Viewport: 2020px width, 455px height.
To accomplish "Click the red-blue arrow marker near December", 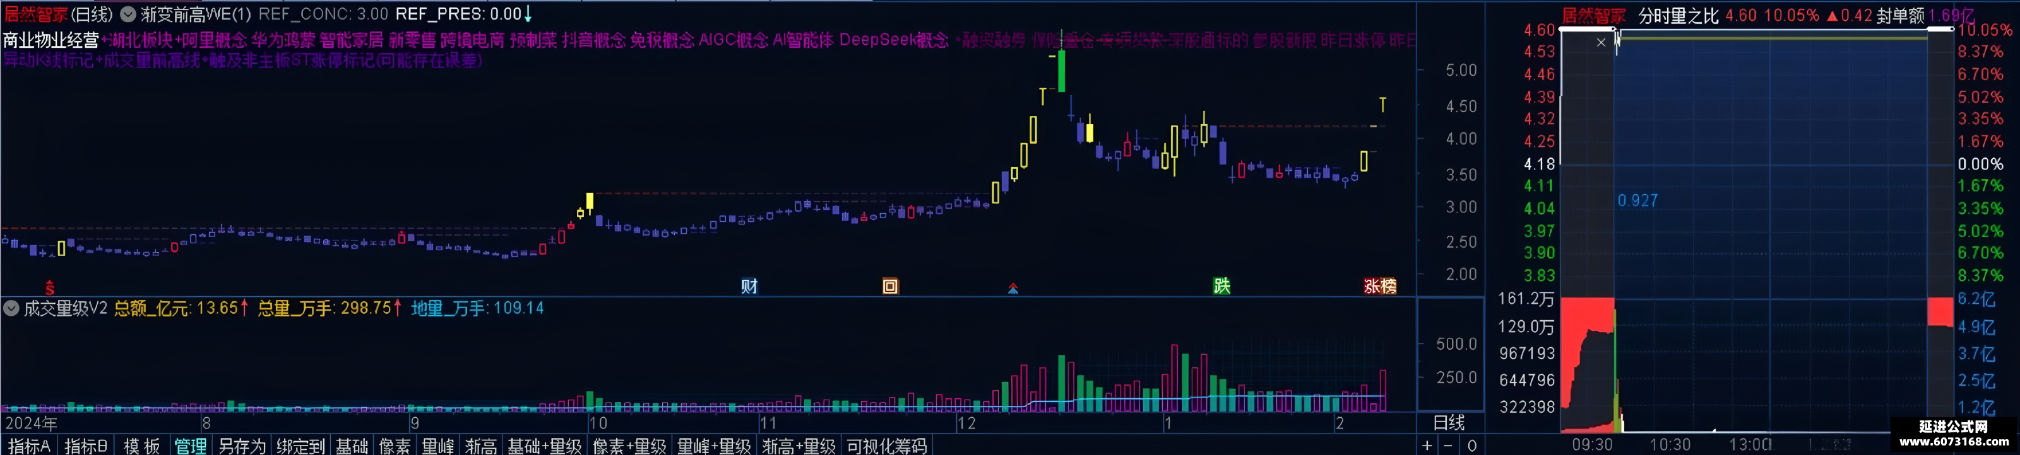I will (x=1013, y=288).
